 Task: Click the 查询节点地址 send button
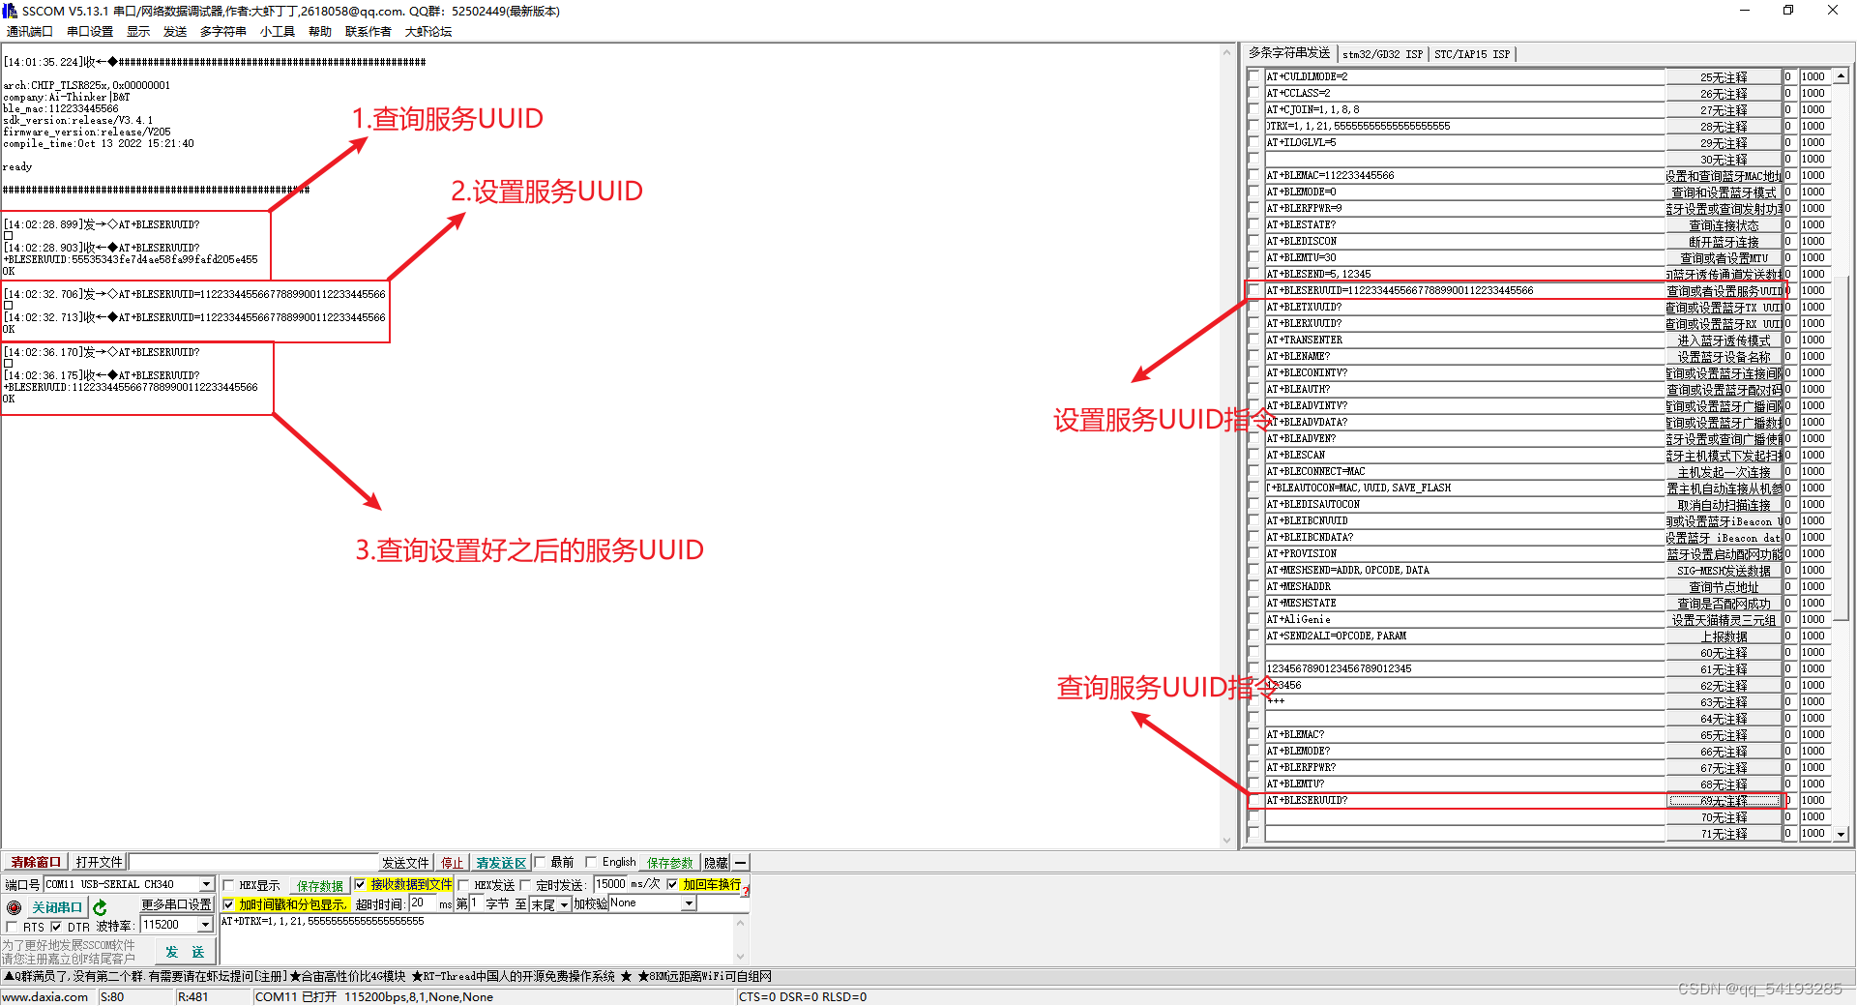coord(1724,587)
